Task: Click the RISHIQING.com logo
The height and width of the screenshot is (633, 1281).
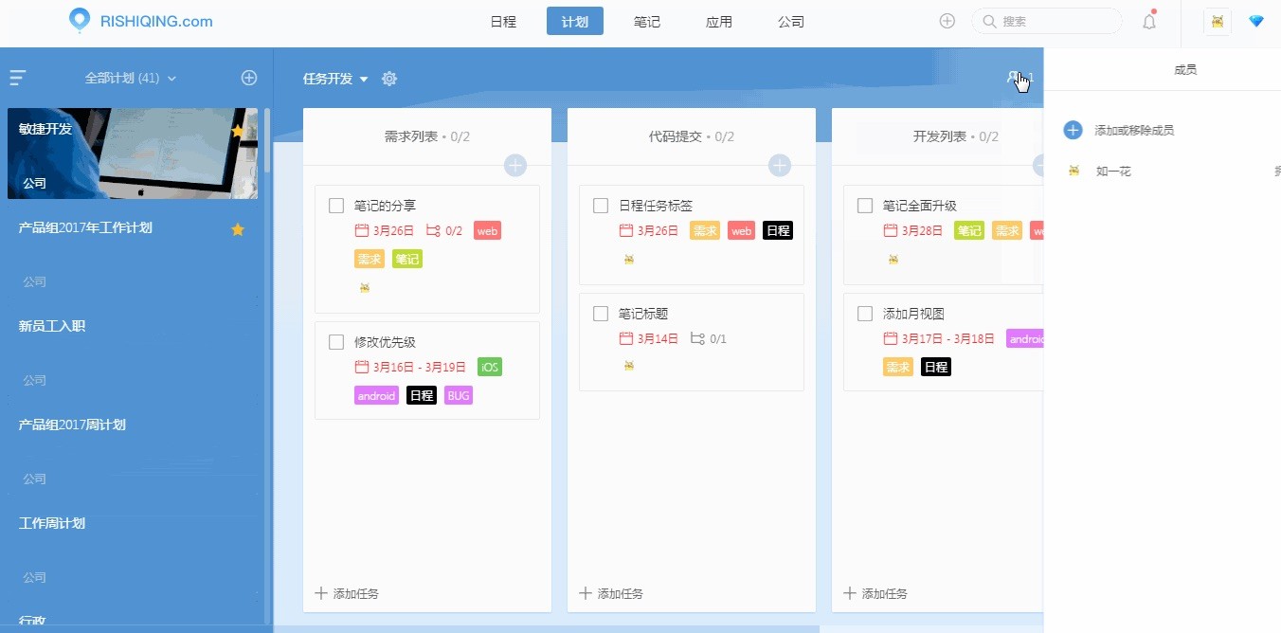Action: 141,21
